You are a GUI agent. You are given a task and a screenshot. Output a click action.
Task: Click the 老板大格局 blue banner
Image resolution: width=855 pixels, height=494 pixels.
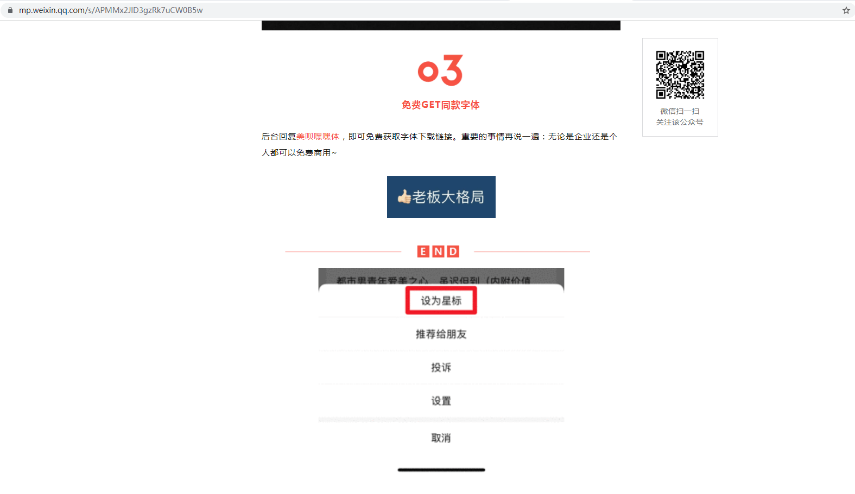tap(441, 197)
